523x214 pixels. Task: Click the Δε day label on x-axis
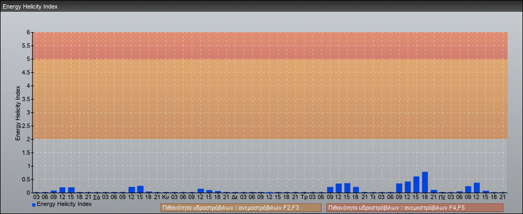(235, 197)
